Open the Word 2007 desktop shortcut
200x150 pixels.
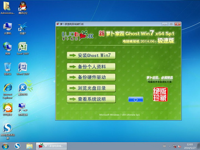tap(23, 67)
